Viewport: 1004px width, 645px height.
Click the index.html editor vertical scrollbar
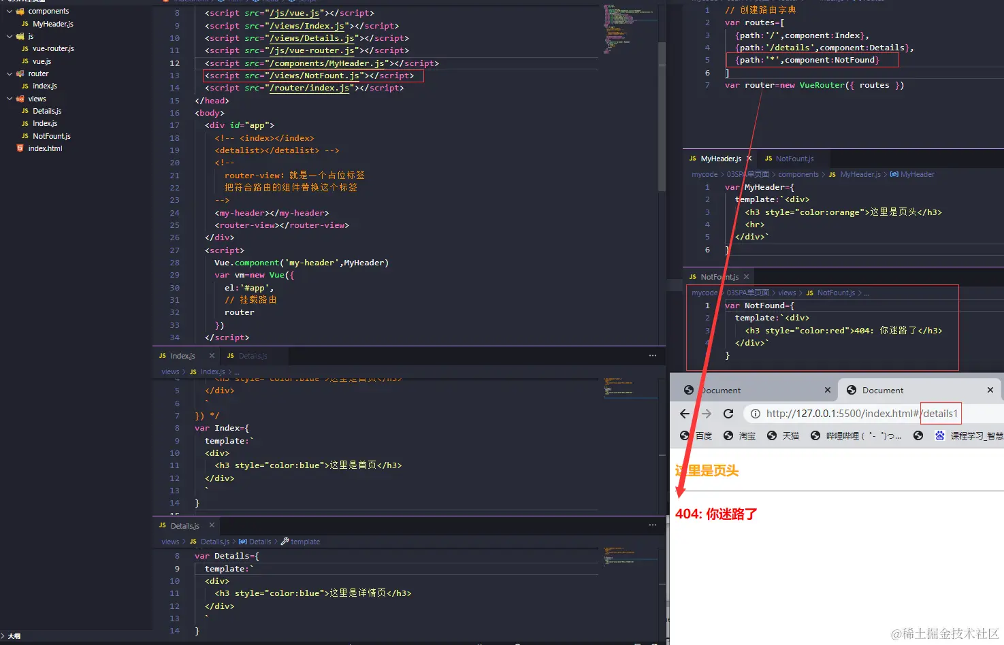(662, 116)
